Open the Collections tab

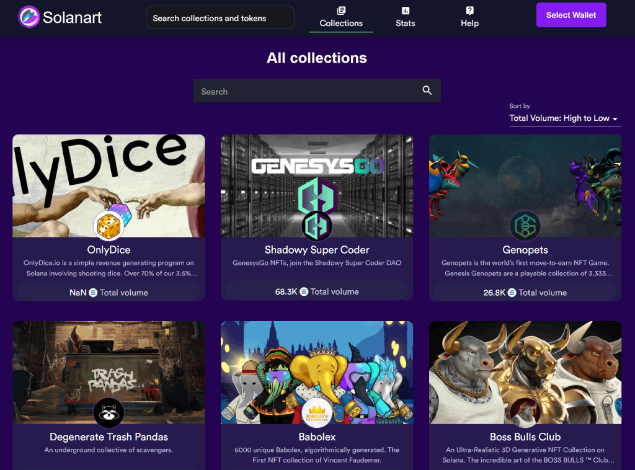341,17
